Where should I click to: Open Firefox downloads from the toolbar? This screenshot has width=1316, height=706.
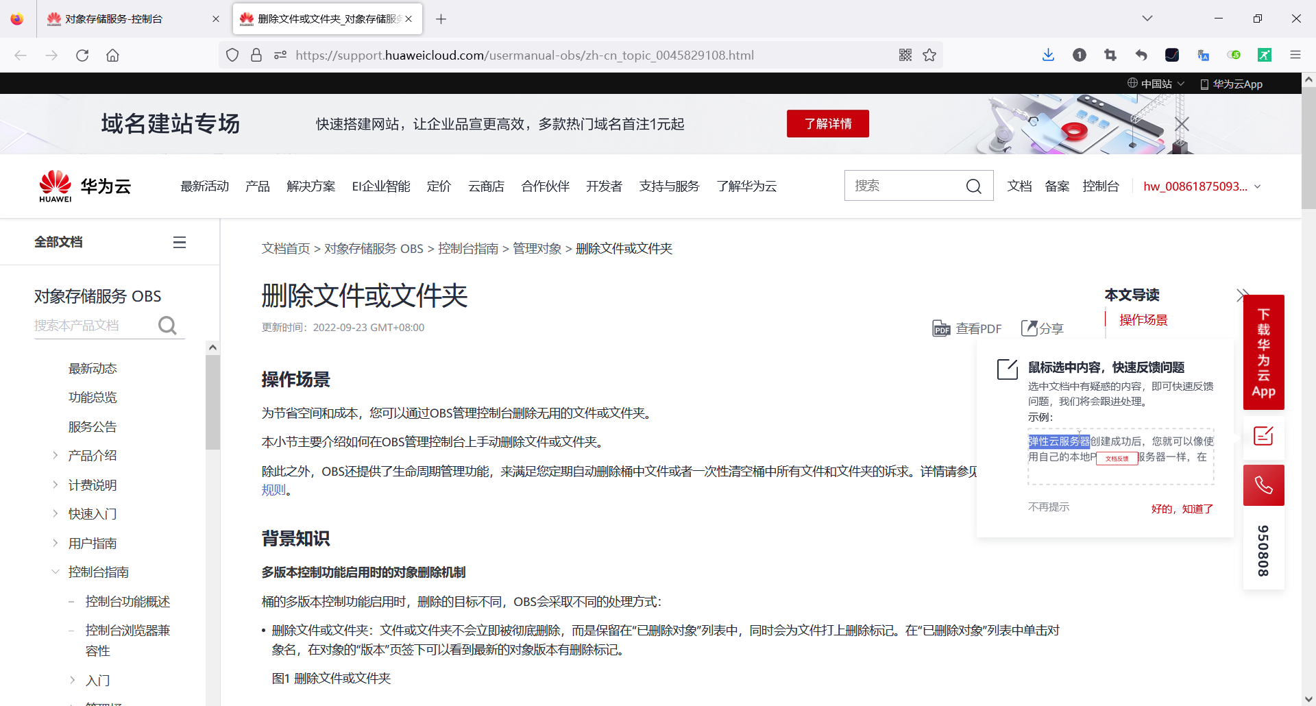1048,55
